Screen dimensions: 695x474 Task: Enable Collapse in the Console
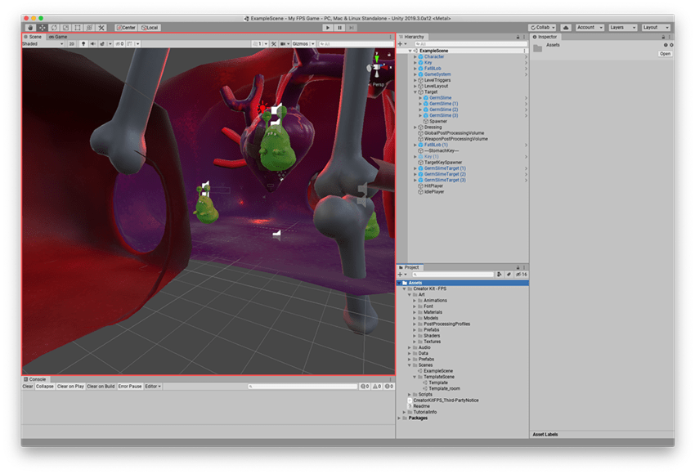click(x=44, y=386)
